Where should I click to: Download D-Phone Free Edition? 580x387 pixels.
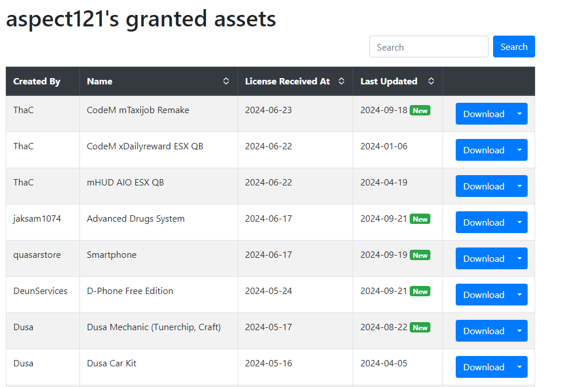483,295
